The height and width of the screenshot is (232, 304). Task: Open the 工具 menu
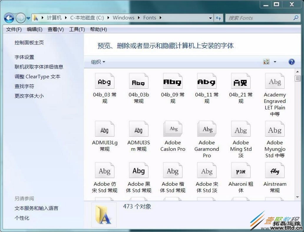click(x=77, y=29)
